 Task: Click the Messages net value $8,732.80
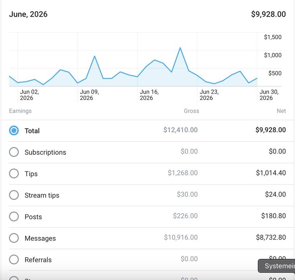click(x=271, y=237)
